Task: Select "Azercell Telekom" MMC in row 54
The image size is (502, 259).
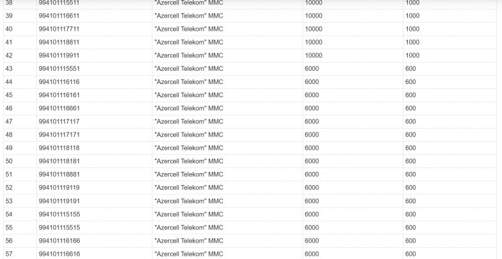Action: [189, 214]
